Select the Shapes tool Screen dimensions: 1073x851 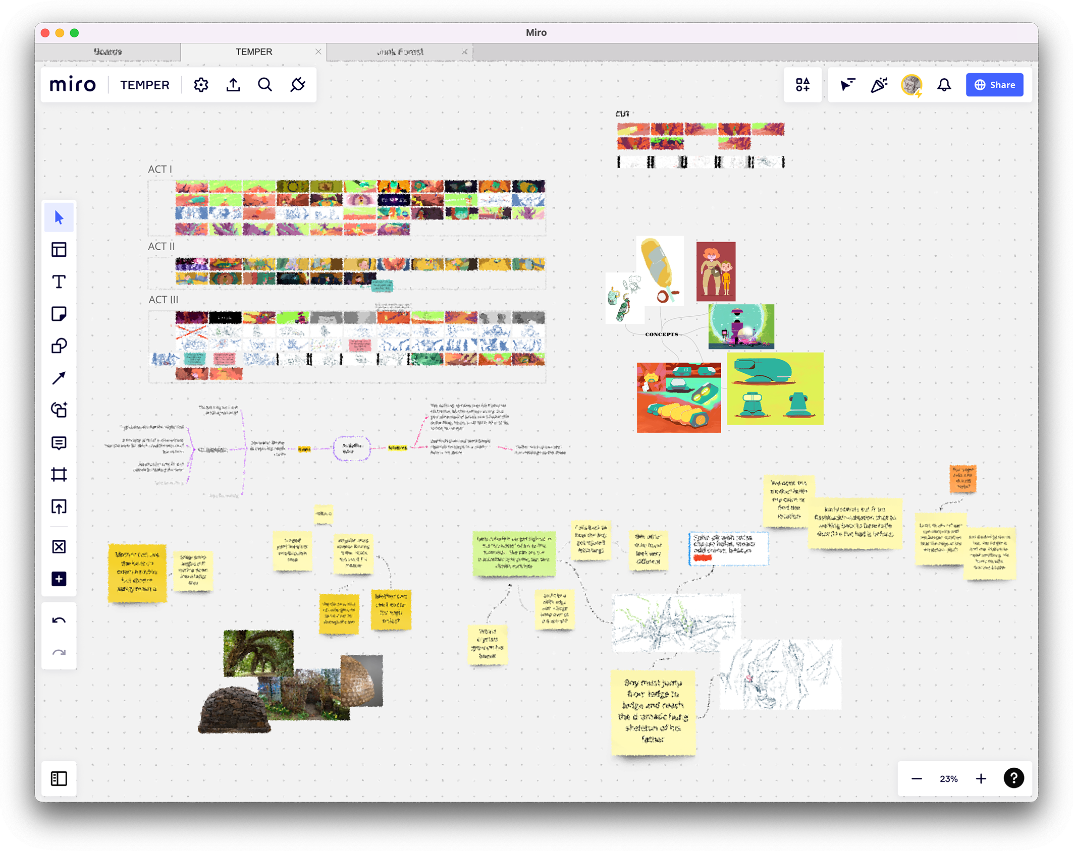point(59,346)
